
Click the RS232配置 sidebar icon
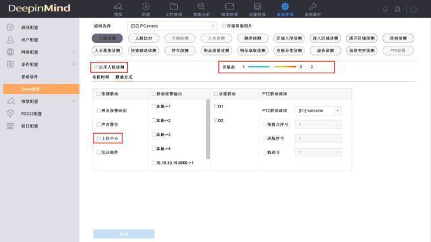[10, 114]
